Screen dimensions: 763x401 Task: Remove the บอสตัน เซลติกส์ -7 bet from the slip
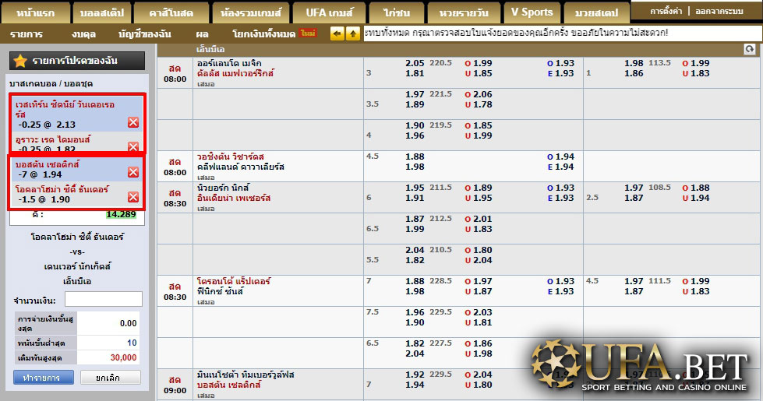pos(133,172)
